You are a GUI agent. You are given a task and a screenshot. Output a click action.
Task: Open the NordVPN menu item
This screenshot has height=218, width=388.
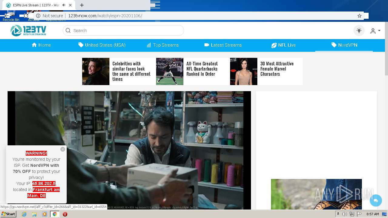[x=344, y=45]
